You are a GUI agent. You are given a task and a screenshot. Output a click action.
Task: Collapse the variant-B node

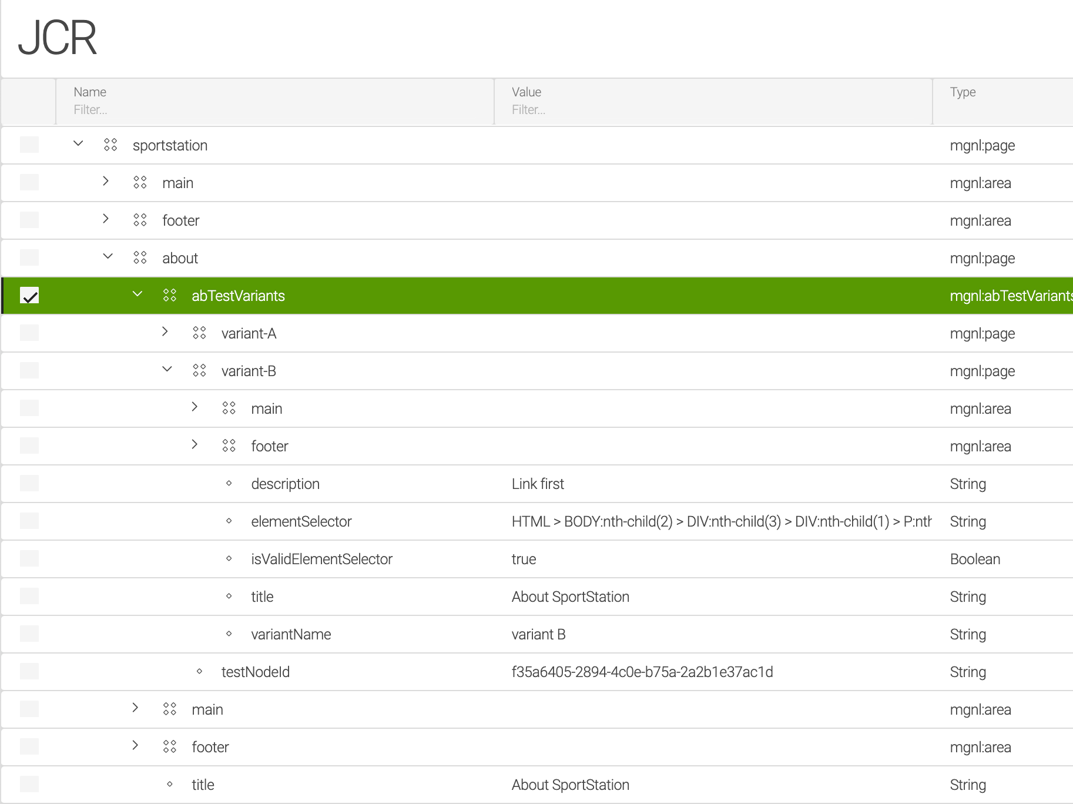coord(167,370)
